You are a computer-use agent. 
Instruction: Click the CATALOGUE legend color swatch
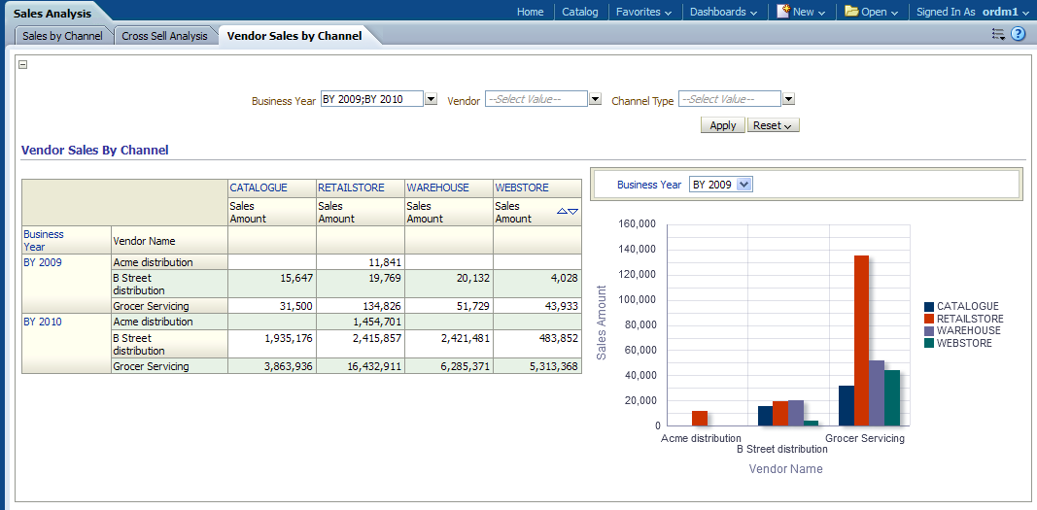(x=929, y=306)
